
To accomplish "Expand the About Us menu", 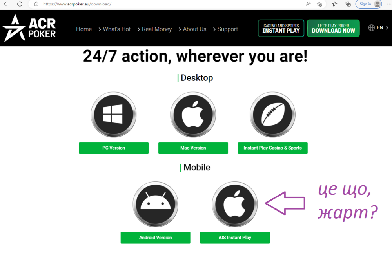I will pyautogui.click(x=192, y=29).
